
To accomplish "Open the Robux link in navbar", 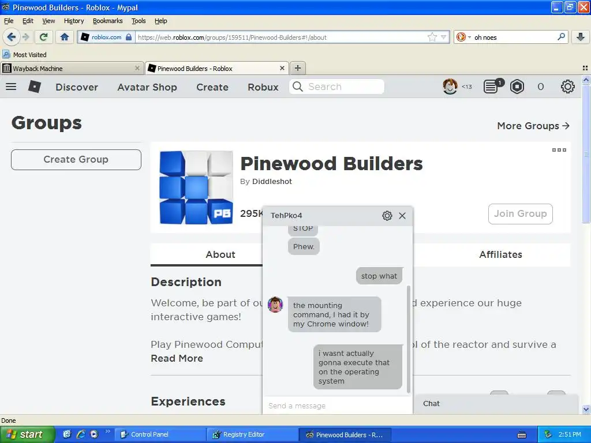I will tap(263, 87).
